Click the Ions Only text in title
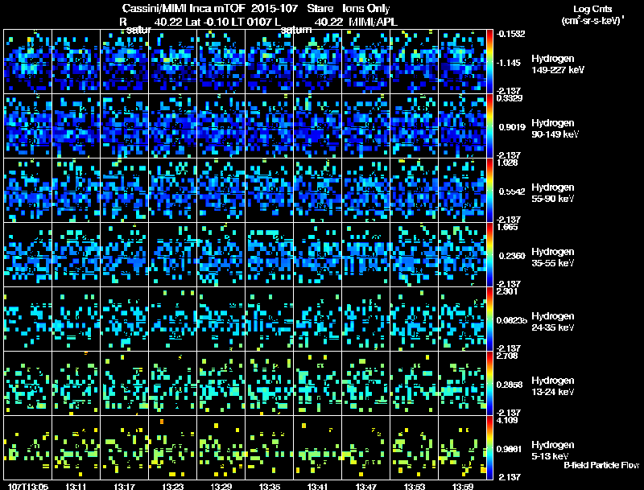644x490 pixels. [x=366, y=8]
